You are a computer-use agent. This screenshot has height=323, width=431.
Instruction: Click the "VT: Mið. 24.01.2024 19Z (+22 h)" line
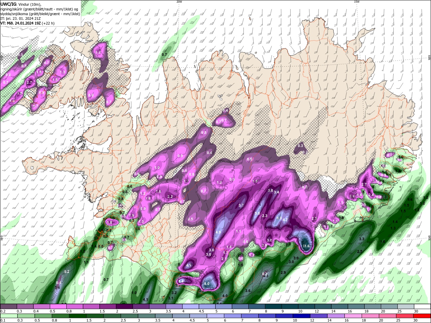(27, 23)
